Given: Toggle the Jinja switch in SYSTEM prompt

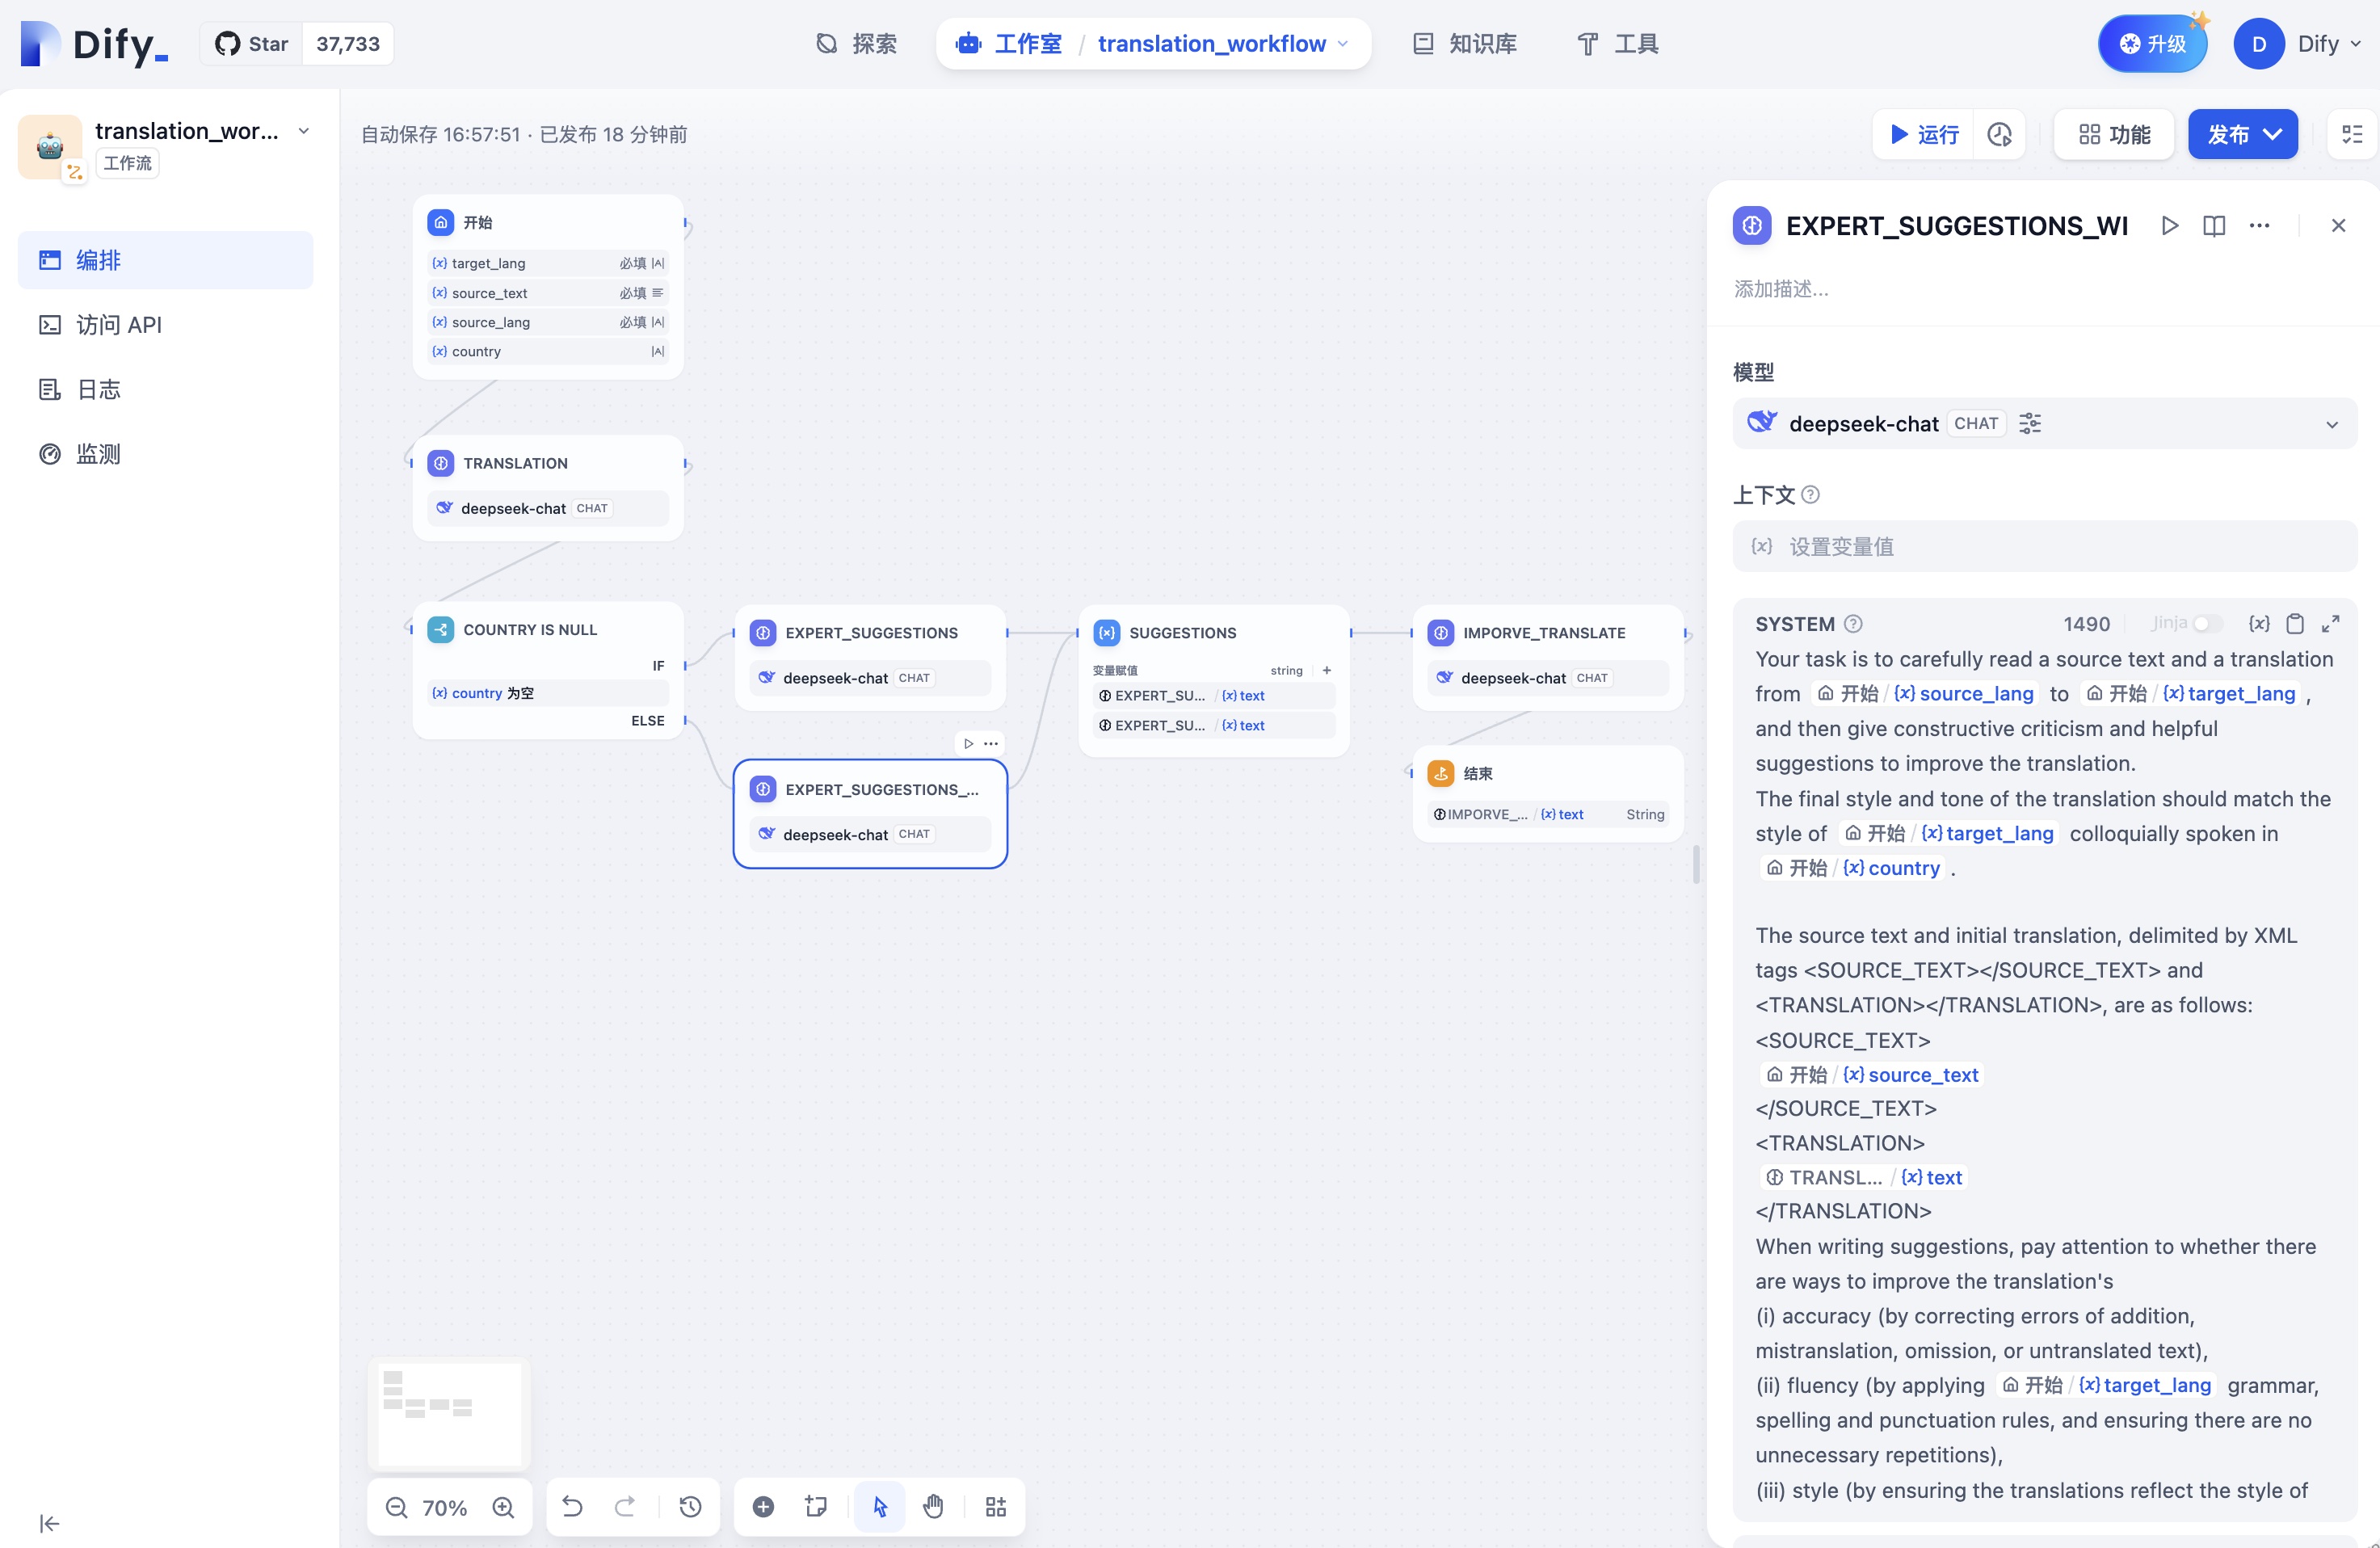Looking at the screenshot, I should (x=2206, y=624).
